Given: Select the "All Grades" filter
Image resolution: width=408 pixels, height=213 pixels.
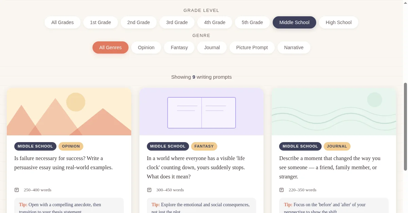Looking at the screenshot, I should (x=62, y=22).
